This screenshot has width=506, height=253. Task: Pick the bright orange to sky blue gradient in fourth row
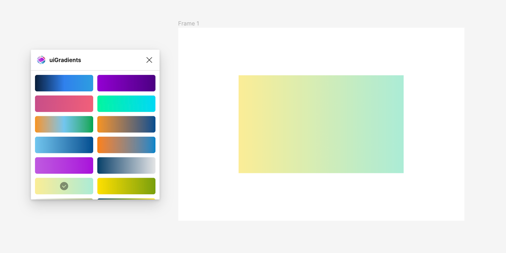click(x=126, y=145)
